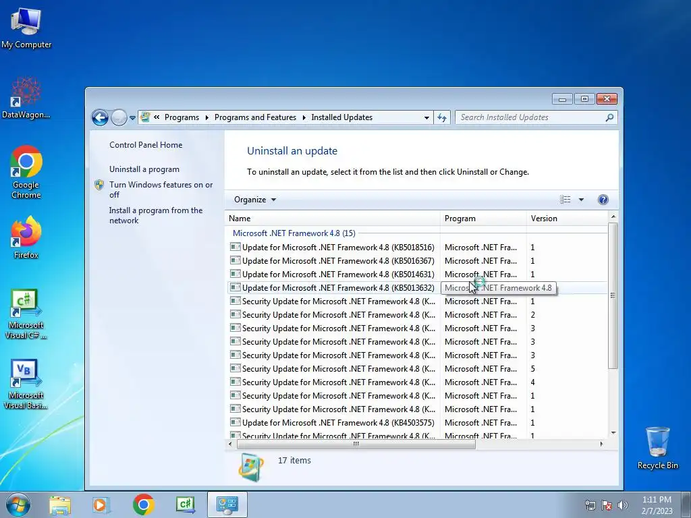Click the network tray icon
The width and height of the screenshot is (691, 518).
[590, 505]
